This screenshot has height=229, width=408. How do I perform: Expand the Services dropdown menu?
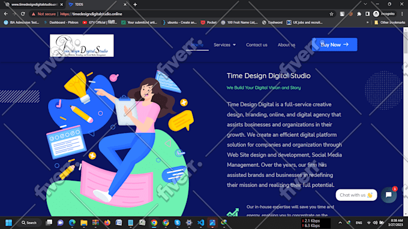tap(224, 45)
